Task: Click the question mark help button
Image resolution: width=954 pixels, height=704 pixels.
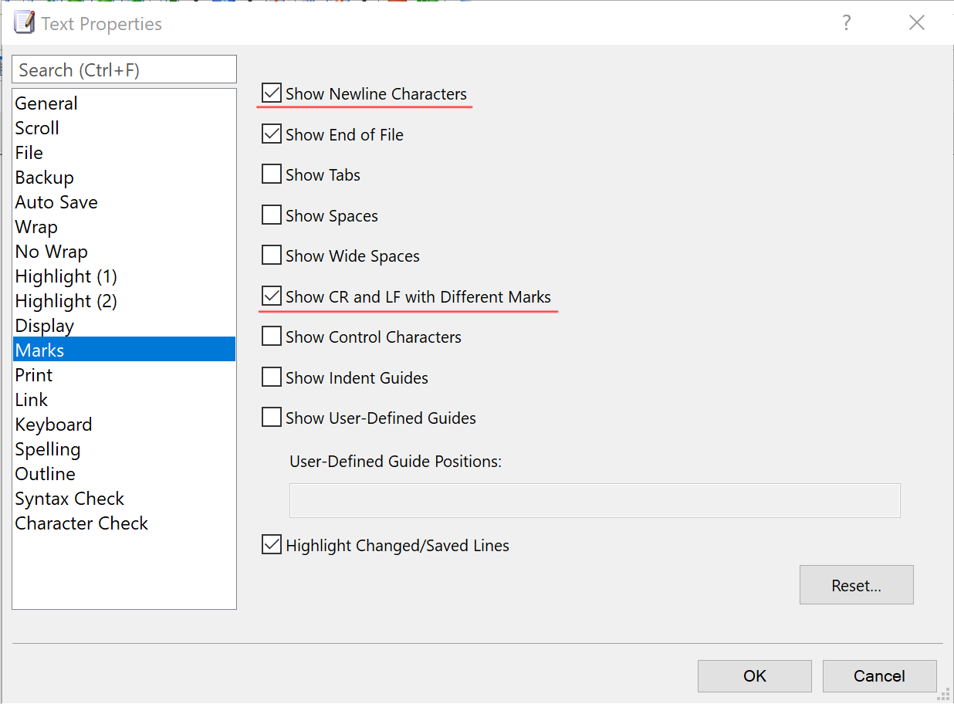Action: (x=847, y=23)
